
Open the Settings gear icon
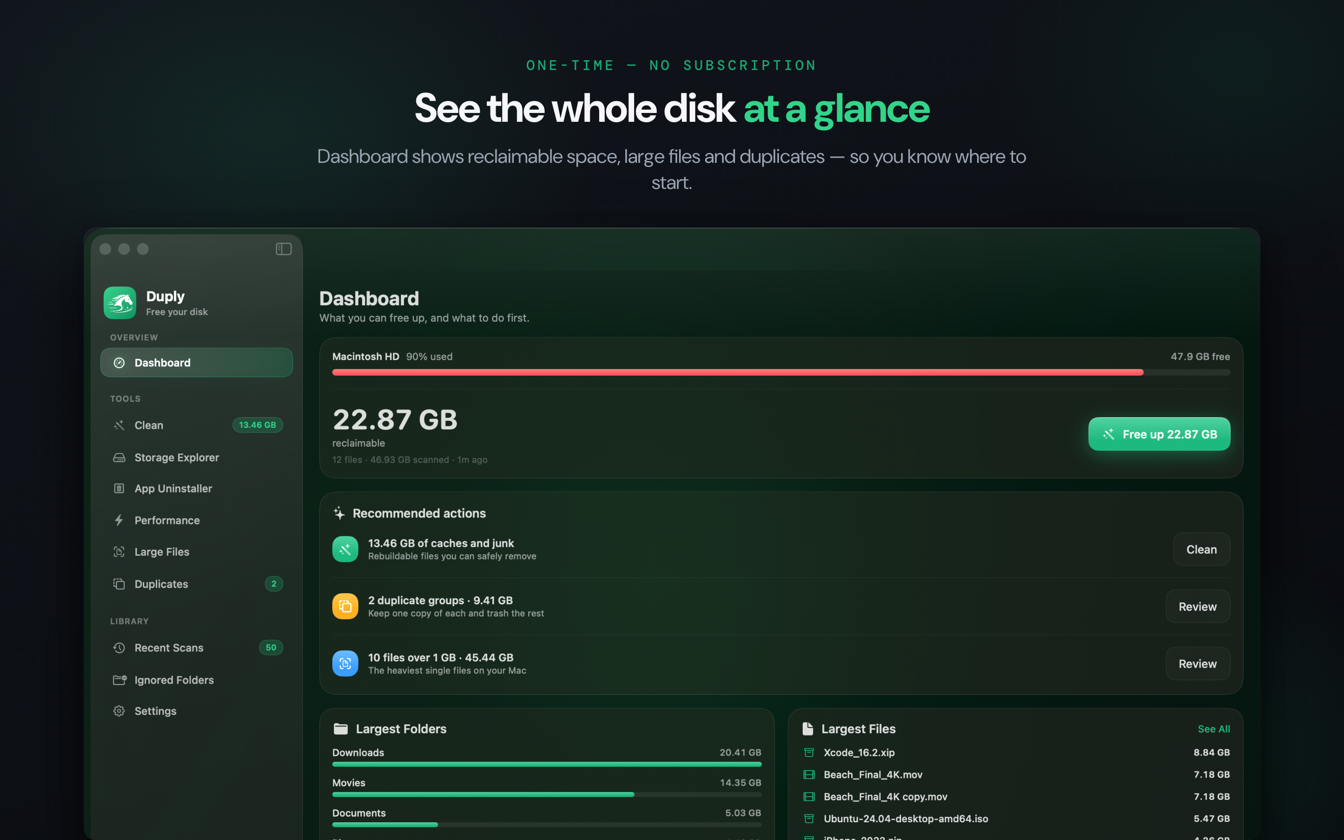(119, 711)
